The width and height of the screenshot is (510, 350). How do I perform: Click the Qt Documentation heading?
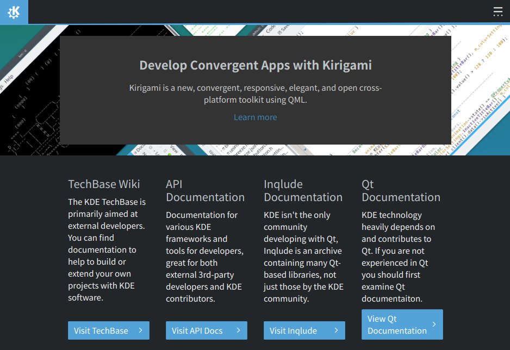(x=401, y=191)
